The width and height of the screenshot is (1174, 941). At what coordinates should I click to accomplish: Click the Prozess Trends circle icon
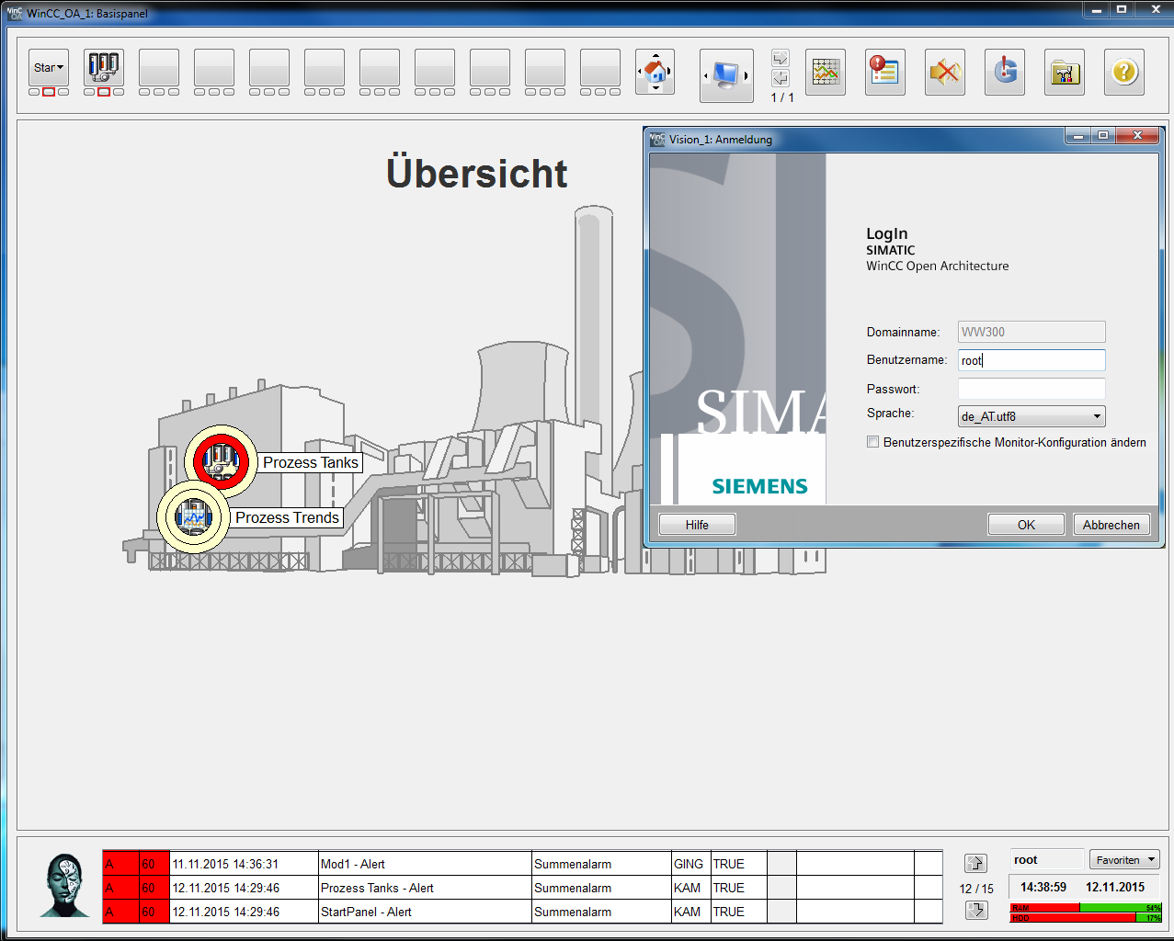(194, 516)
